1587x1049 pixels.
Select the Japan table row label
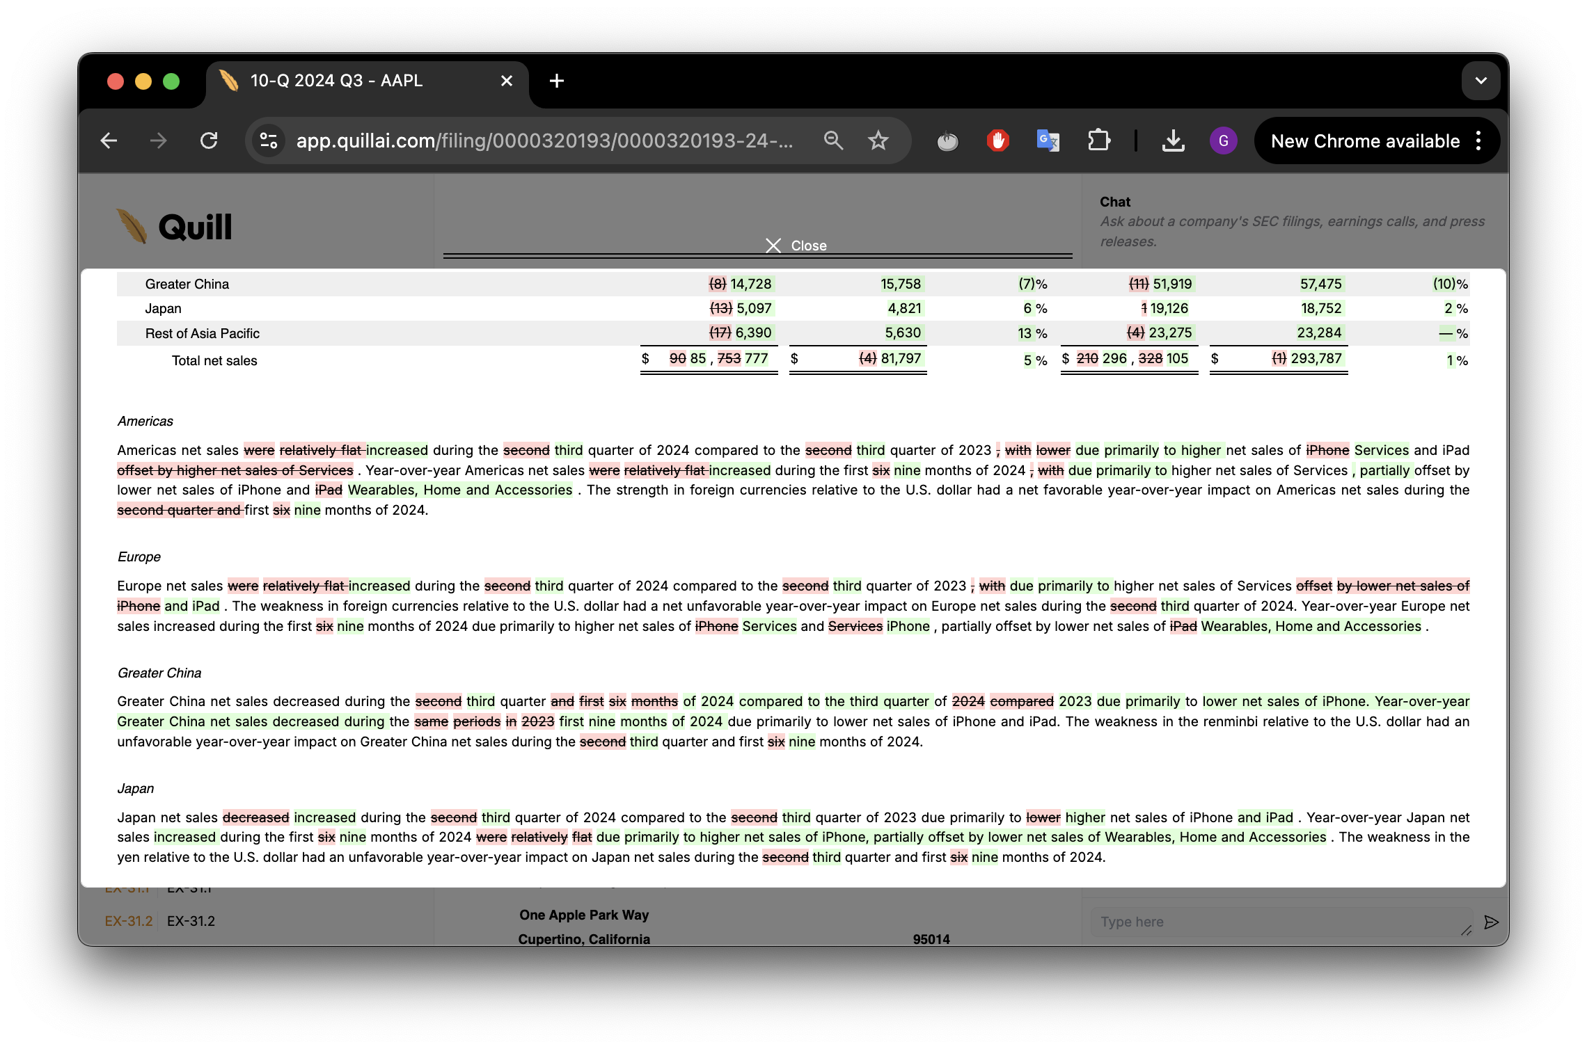click(x=163, y=308)
